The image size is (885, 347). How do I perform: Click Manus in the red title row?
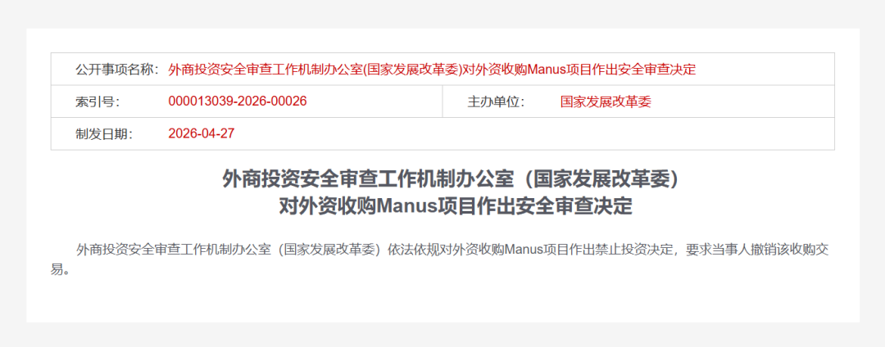coord(548,70)
